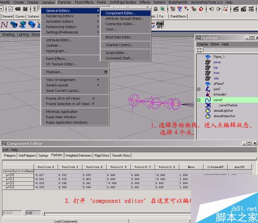This screenshot has width=258, height=223.
Task: Enable Snap to Points icon
Action: 186,8
